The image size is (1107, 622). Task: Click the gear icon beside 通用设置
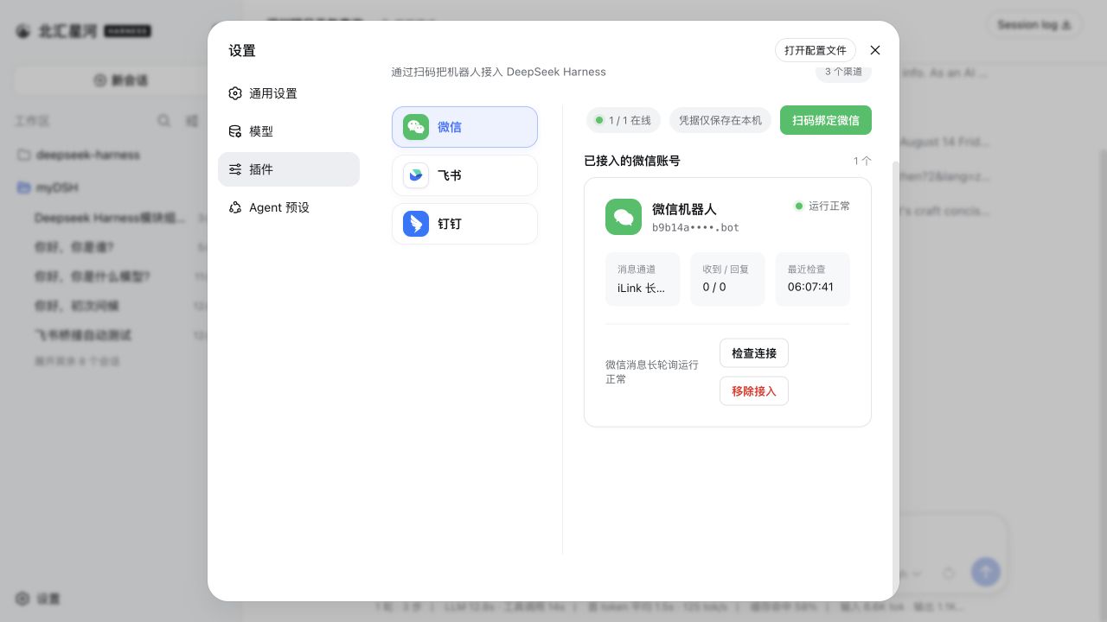click(235, 93)
